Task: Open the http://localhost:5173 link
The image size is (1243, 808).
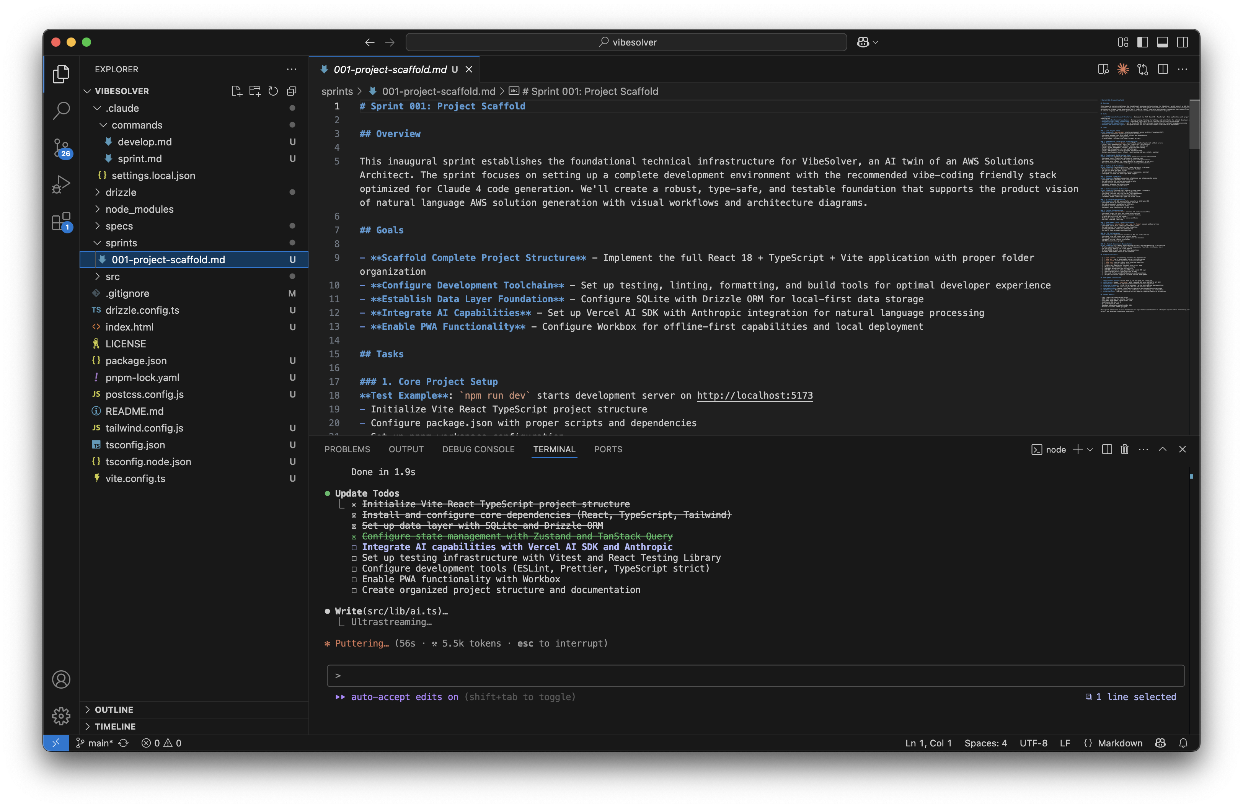Action: pos(754,395)
